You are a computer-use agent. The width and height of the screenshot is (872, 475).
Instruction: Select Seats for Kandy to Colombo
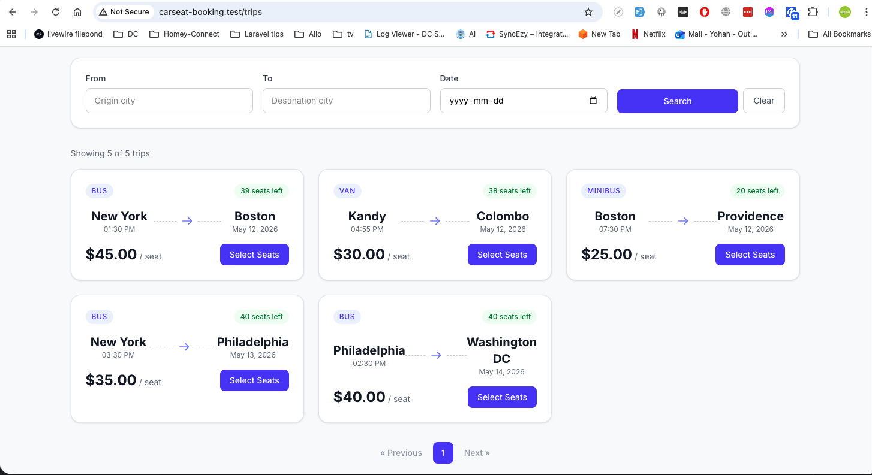click(x=502, y=255)
